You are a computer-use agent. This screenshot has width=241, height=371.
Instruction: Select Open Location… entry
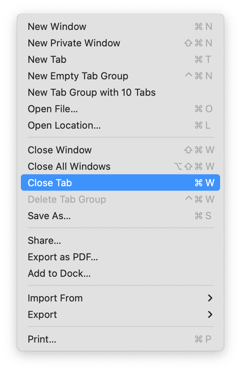point(64,126)
